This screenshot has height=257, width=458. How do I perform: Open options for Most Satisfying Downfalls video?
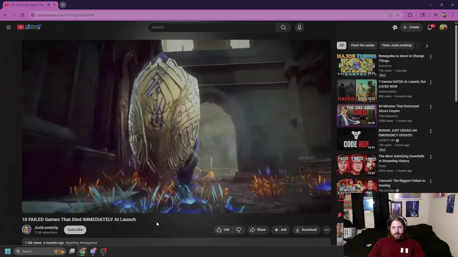coord(431,157)
